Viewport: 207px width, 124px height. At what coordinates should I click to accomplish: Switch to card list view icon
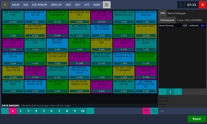146,111
